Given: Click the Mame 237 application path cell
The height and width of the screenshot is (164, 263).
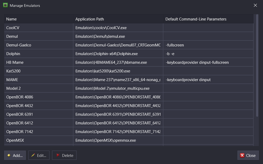Looking at the screenshot, I should pos(118,80).
